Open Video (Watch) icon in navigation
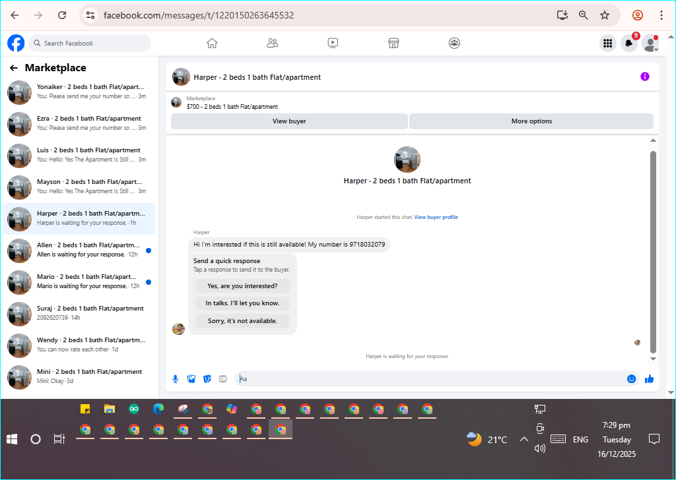 [x=333, y=43]
